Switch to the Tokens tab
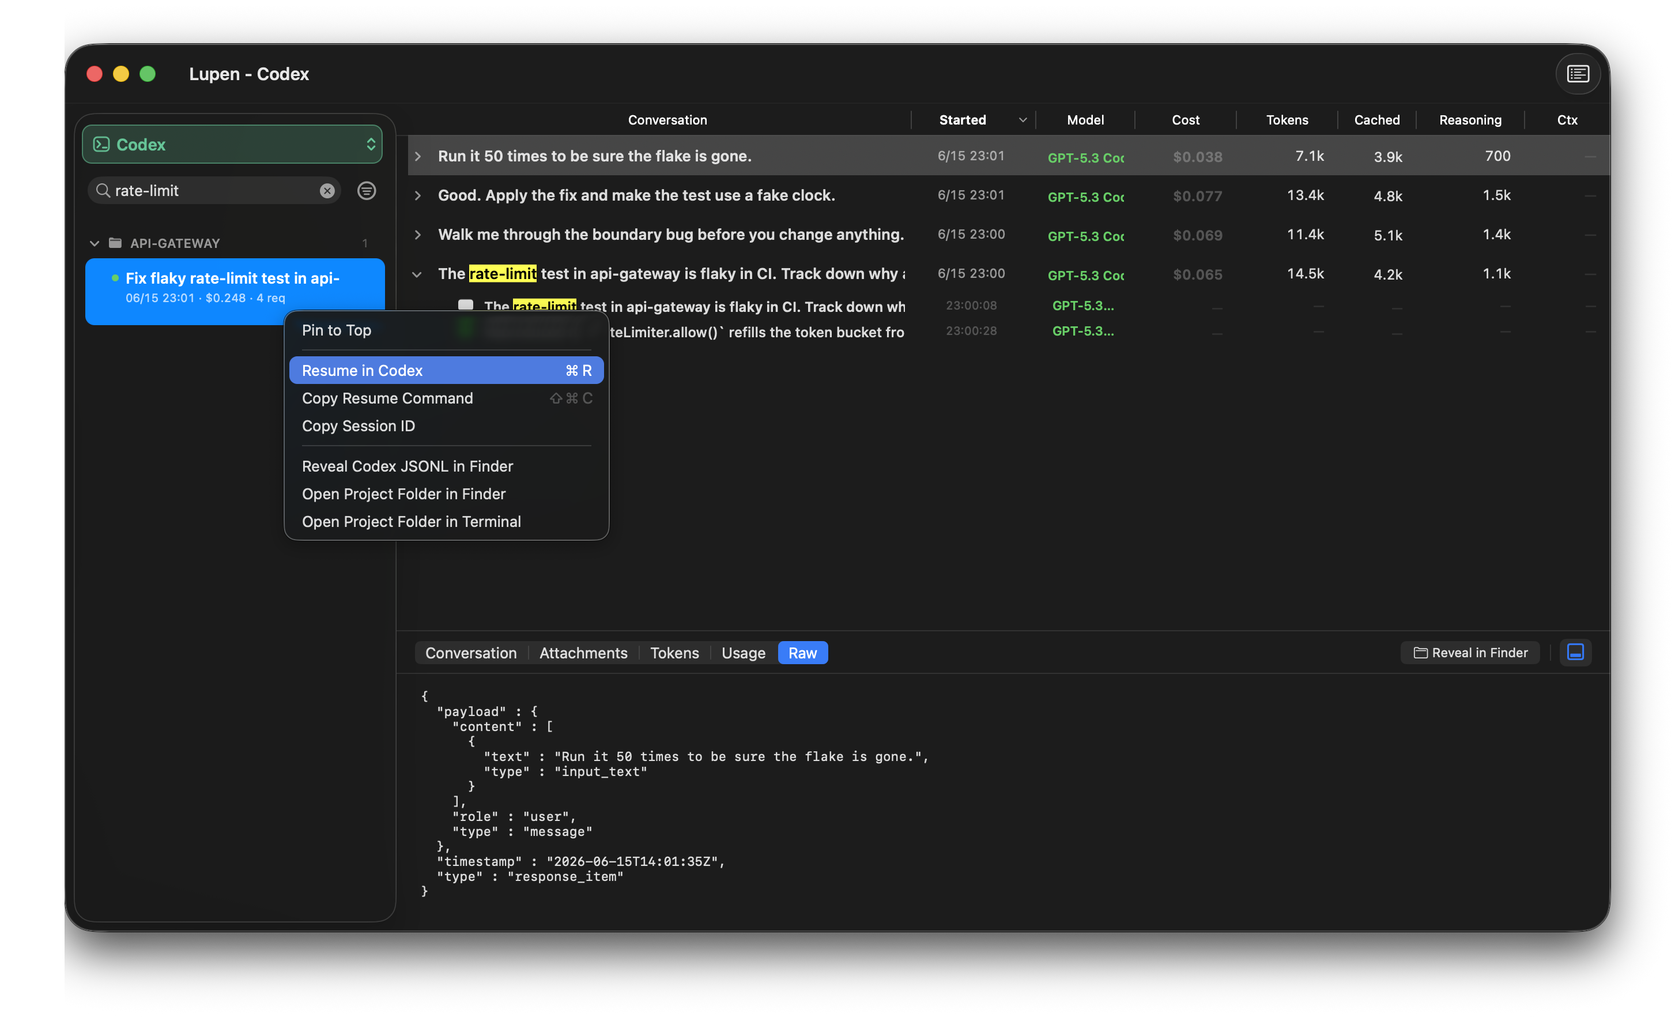 (x=674, y=653)
